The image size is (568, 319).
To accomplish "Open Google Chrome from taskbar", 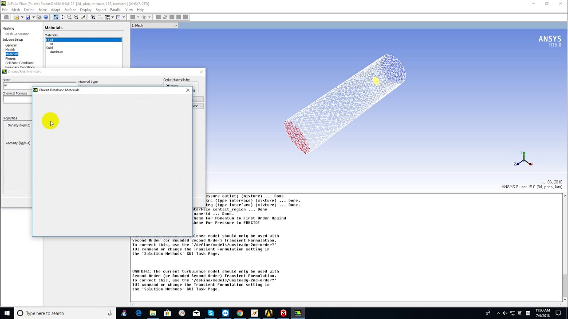I will click(240, 313).
